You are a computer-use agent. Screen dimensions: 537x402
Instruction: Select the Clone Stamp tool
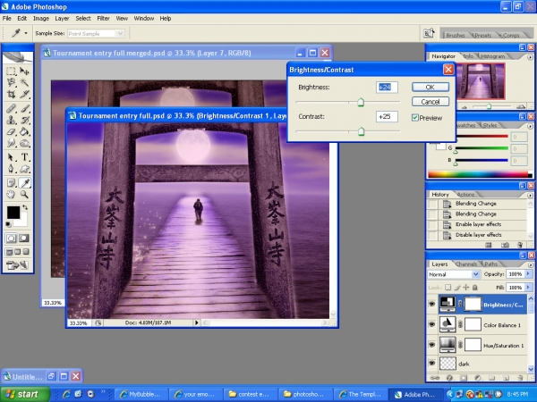coord(11,121)
